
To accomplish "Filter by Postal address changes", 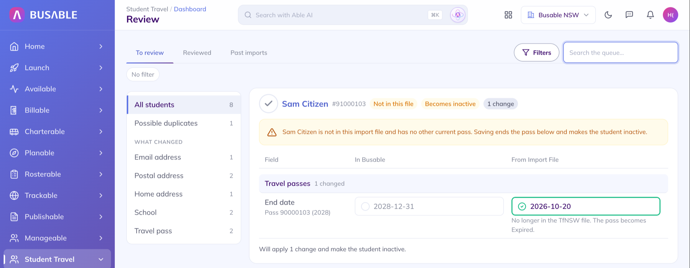I will (x=184, y=176).
